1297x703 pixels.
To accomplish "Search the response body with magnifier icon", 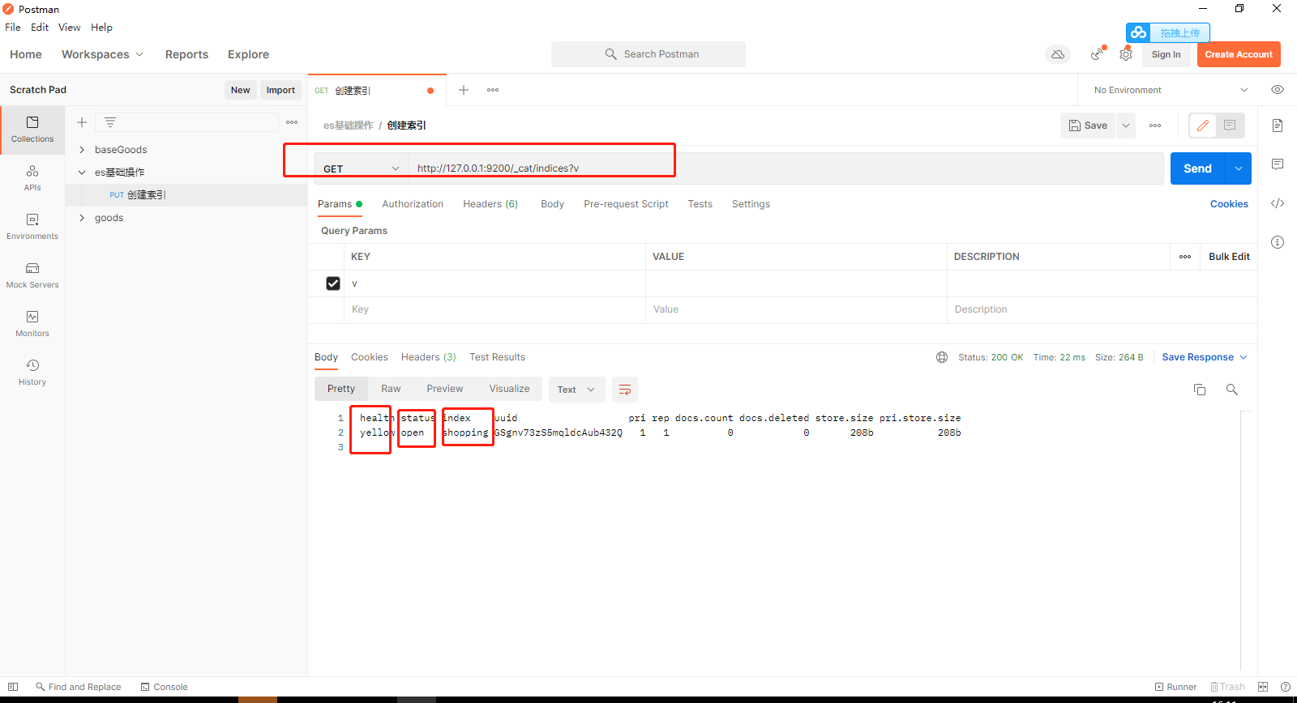I will pyautogui.click(x=1232, y=390).
